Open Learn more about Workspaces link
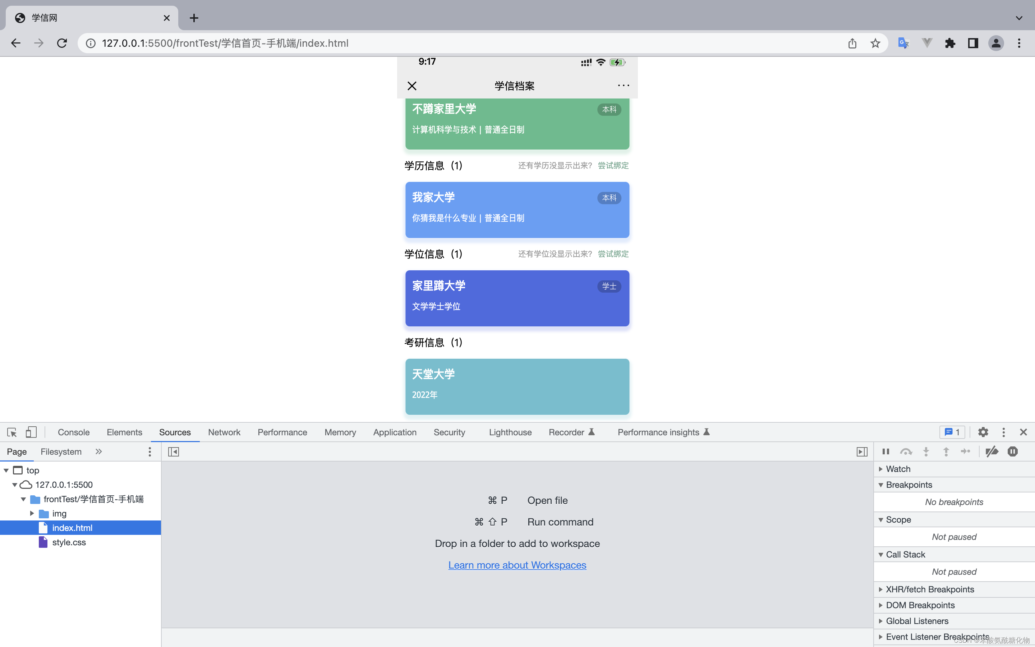Viewport: 1035px width, 647px height. coord(517,565)
